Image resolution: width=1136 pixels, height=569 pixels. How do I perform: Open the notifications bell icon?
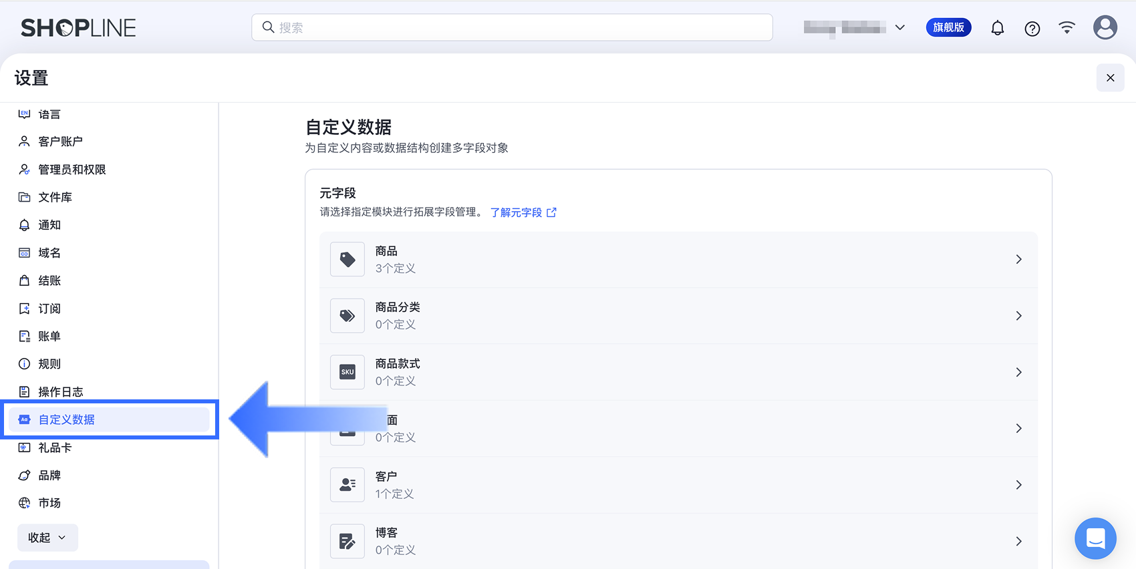click(997, 28)
